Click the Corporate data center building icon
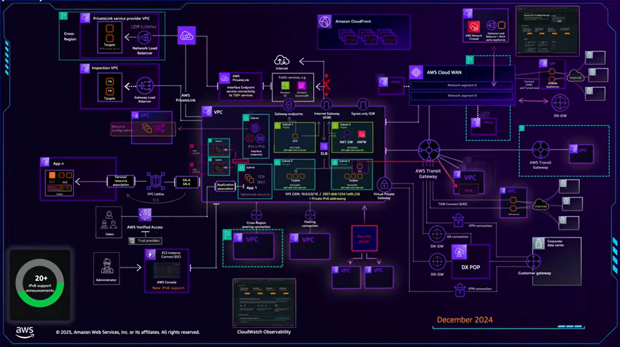The image size is (620, 347). (x=538, y=242)
